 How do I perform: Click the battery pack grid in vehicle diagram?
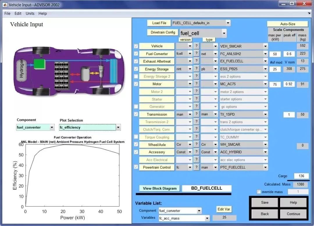coord(61,75)
